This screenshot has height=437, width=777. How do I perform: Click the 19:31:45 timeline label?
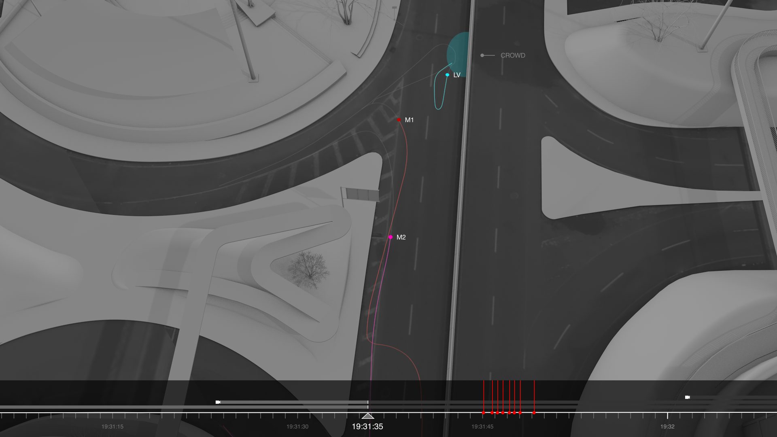point(482,426)
